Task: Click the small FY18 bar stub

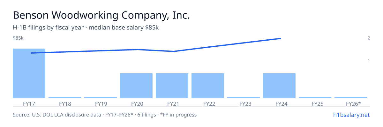Action: point(65,97)
